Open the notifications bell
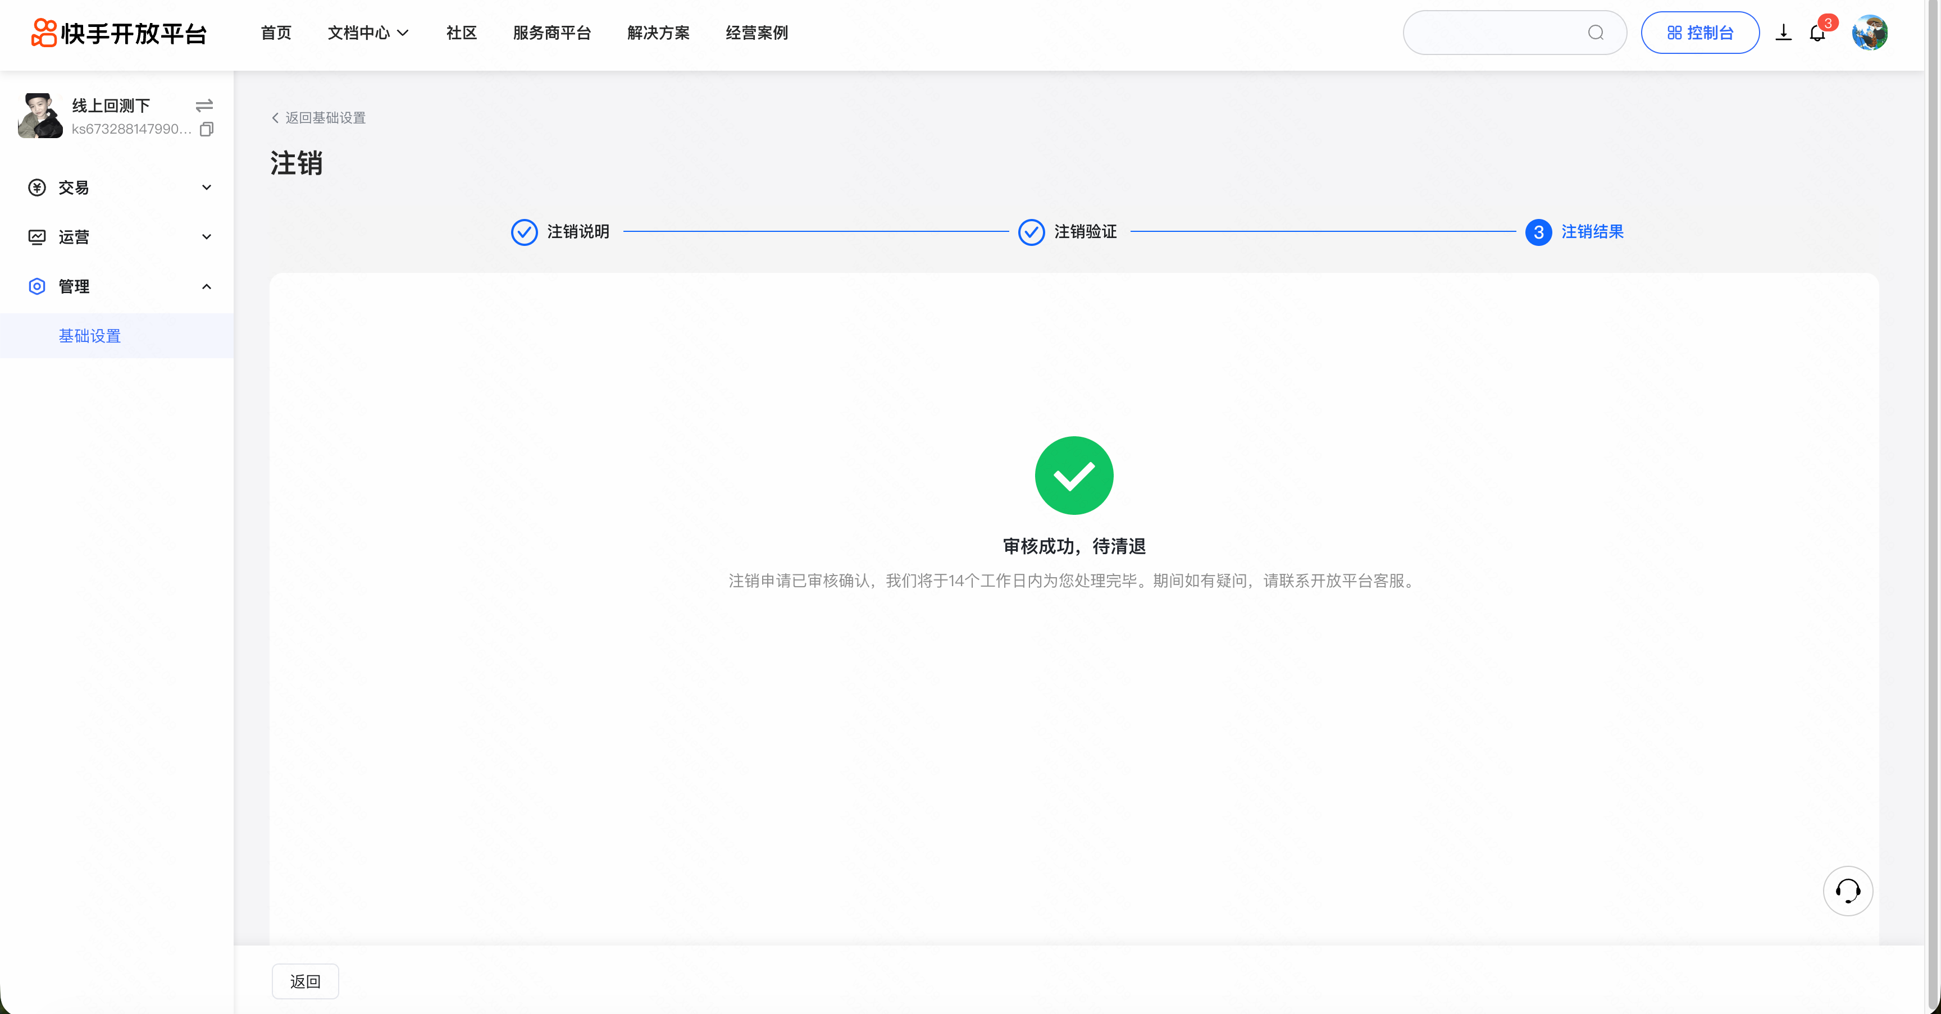Screen dimensions: 1941x1014 coord(1817,33)
